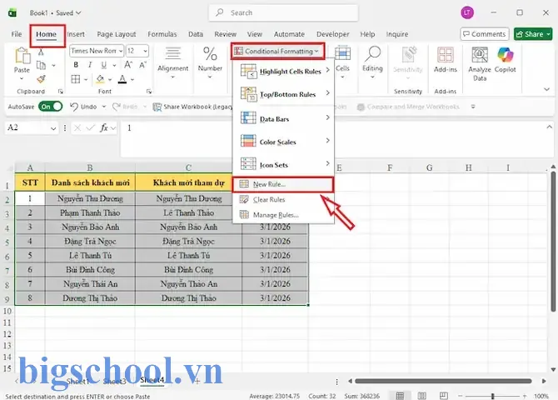Screen dimensions: 558x400
Task: Select the Sheet4 tab
Action: tap(152, 380)
